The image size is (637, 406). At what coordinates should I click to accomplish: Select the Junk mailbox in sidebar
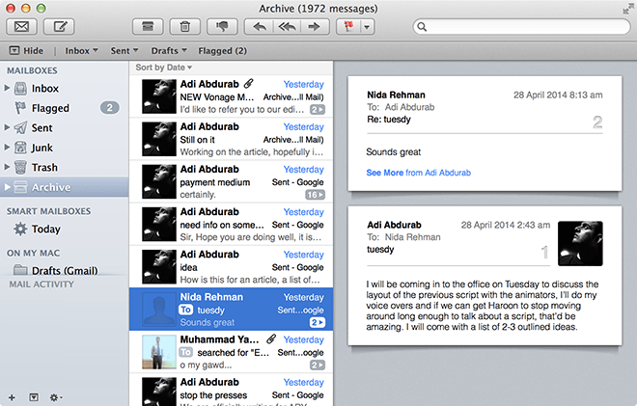43,148
